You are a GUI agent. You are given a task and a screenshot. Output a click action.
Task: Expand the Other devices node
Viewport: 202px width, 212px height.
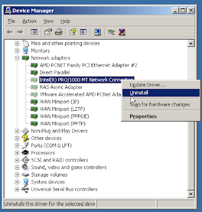pos(17,138)
